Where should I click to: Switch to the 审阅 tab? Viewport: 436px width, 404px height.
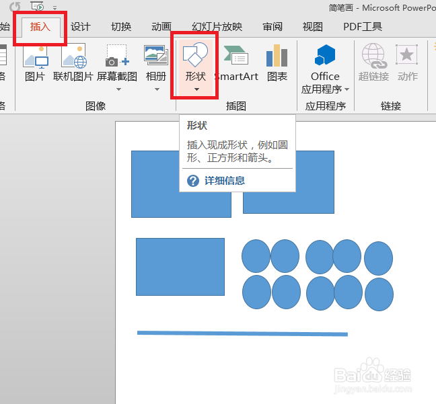(272, 27)
